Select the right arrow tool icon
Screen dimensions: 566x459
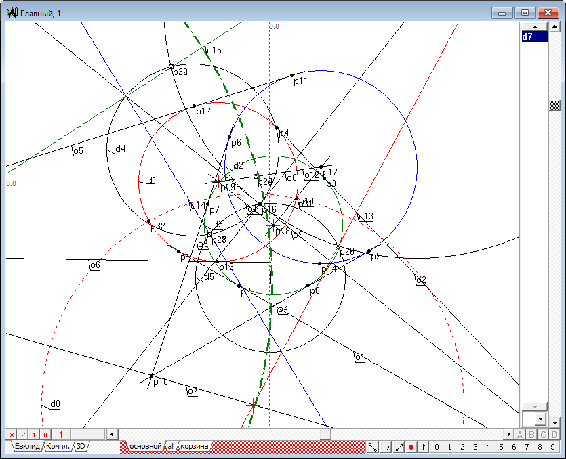pos(386,447)
